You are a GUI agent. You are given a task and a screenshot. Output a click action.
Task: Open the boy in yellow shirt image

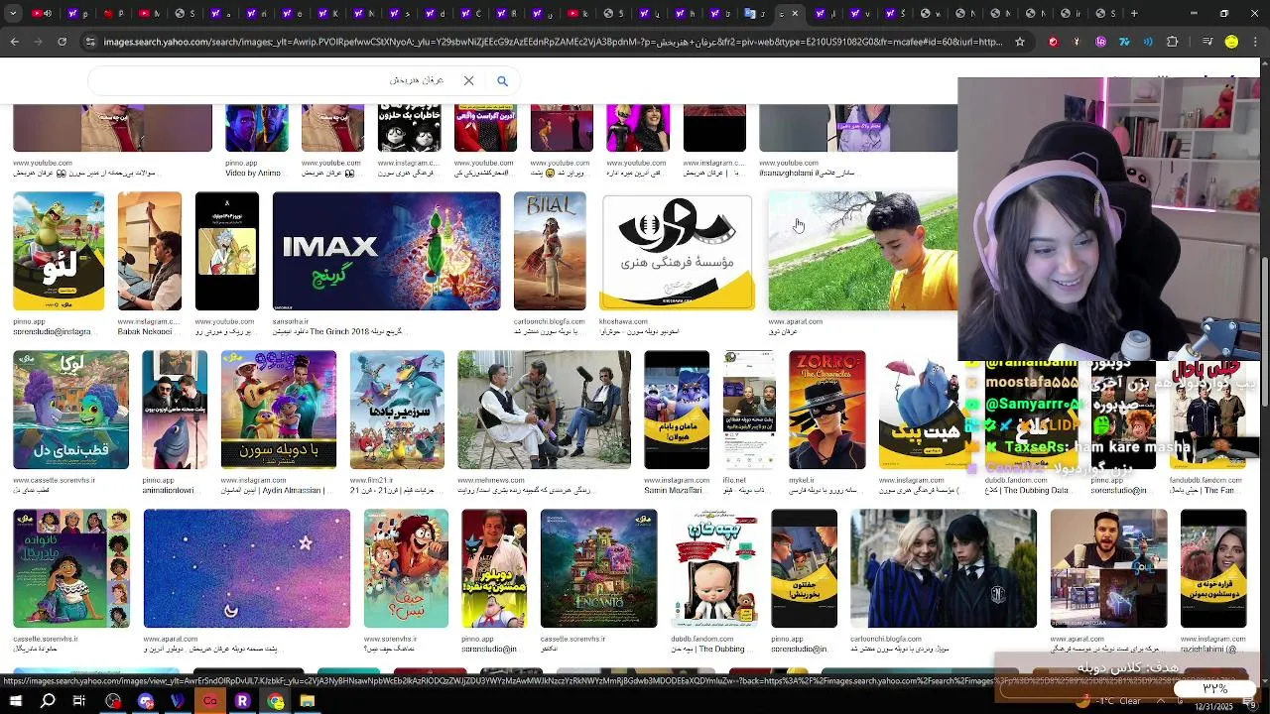(863, 251)
